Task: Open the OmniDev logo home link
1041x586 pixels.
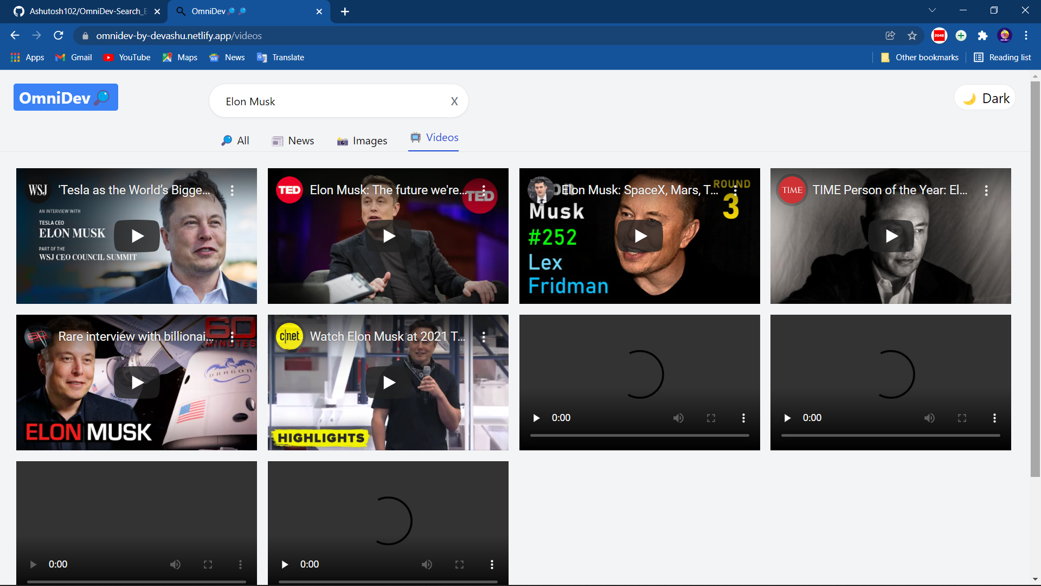Action: [x=65, y=97]
